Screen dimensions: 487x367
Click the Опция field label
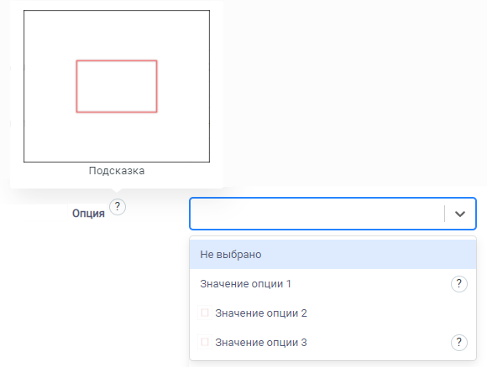(x=88, y=214)
